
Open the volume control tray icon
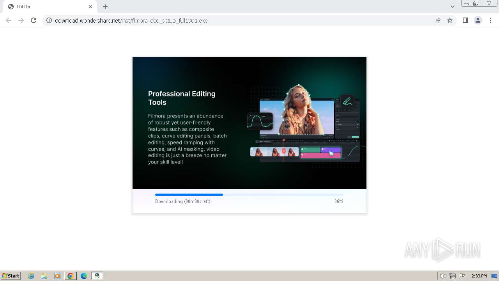(x=443, y=276)
